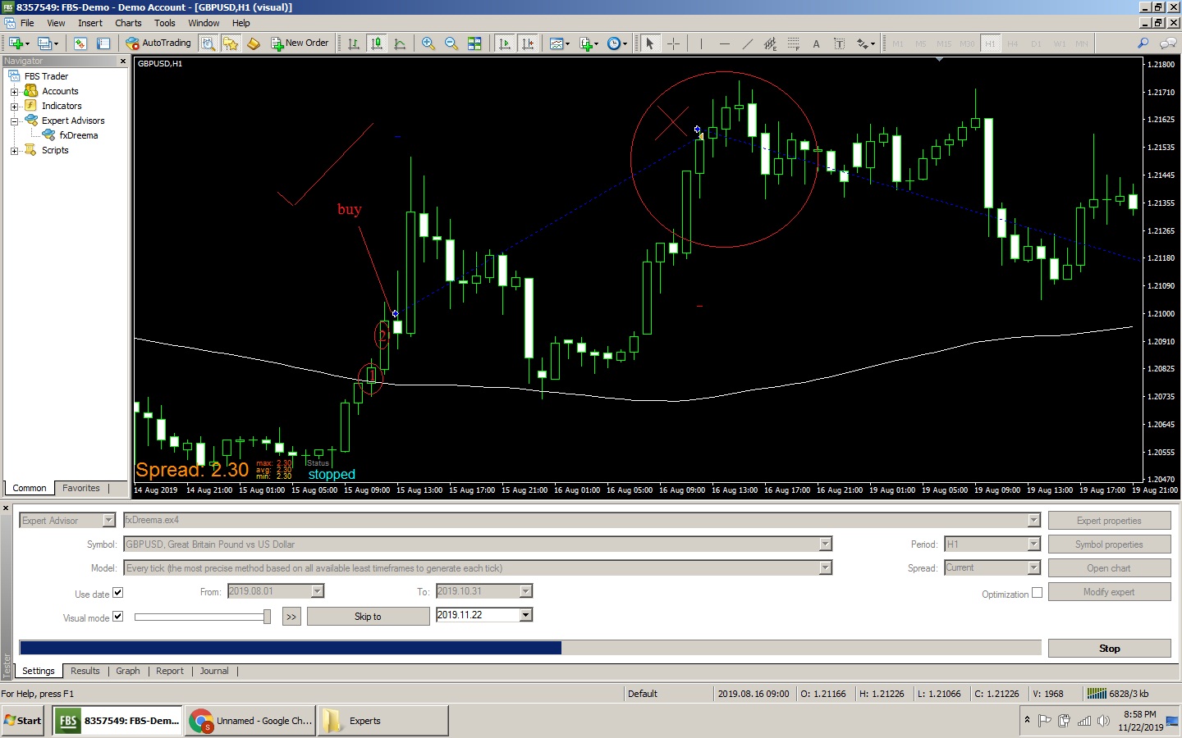The height and width of the screenshot is (738, 1182).
Task: Open the File menu
Action: coord(27,23)
